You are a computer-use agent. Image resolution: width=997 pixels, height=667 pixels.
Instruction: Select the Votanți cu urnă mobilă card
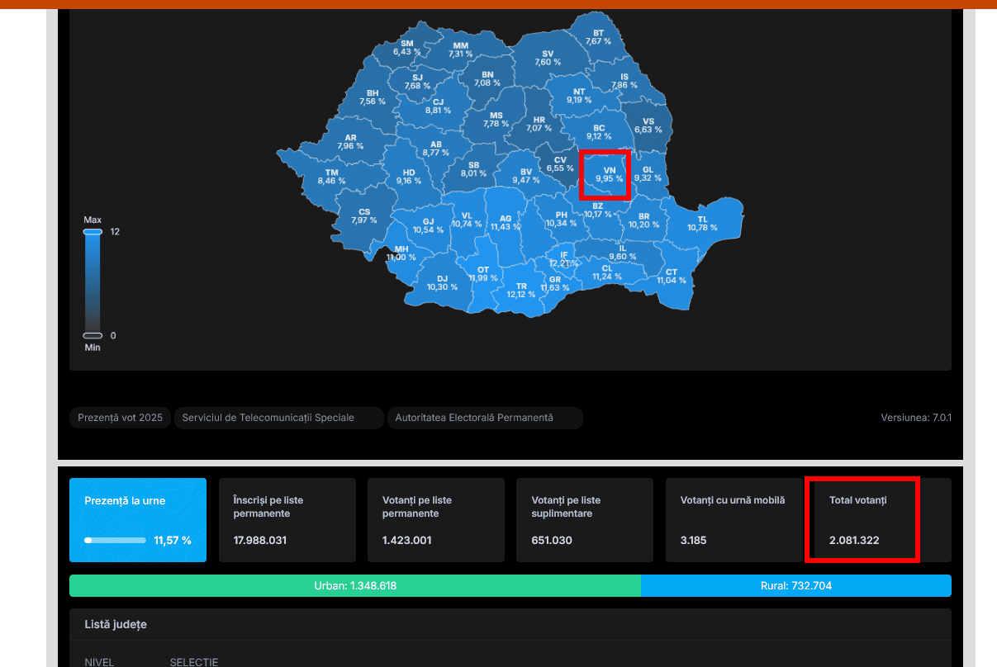tap(734, 520)
